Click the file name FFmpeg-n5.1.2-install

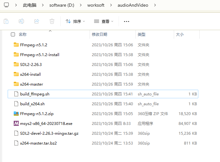pos(40,55)
